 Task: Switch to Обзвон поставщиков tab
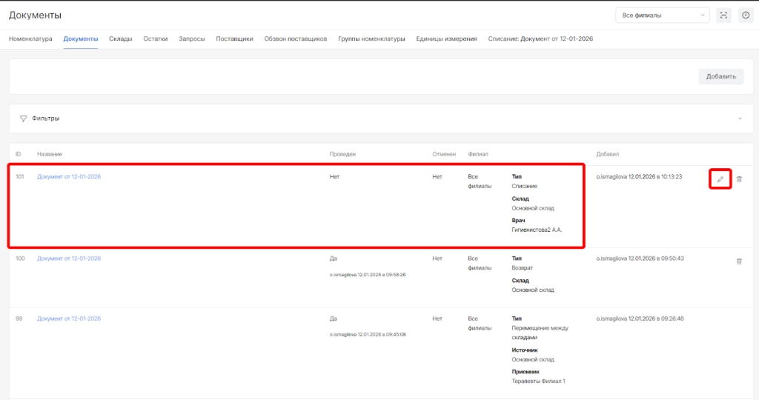pos(295,39)
